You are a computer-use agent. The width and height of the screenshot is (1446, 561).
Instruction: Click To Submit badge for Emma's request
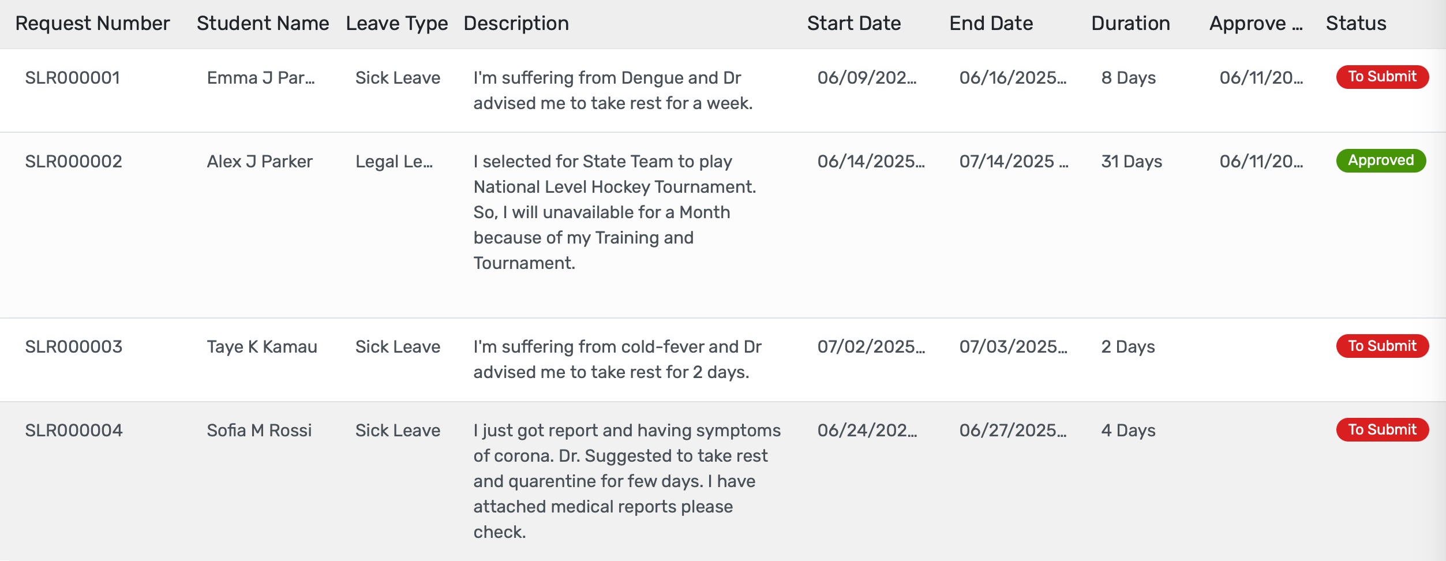point(1382,77)
